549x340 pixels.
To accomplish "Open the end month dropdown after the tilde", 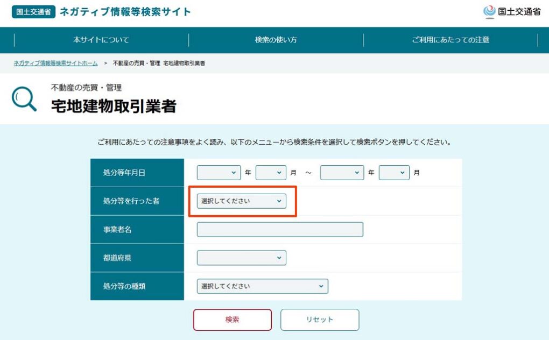I will coord(394,173).
